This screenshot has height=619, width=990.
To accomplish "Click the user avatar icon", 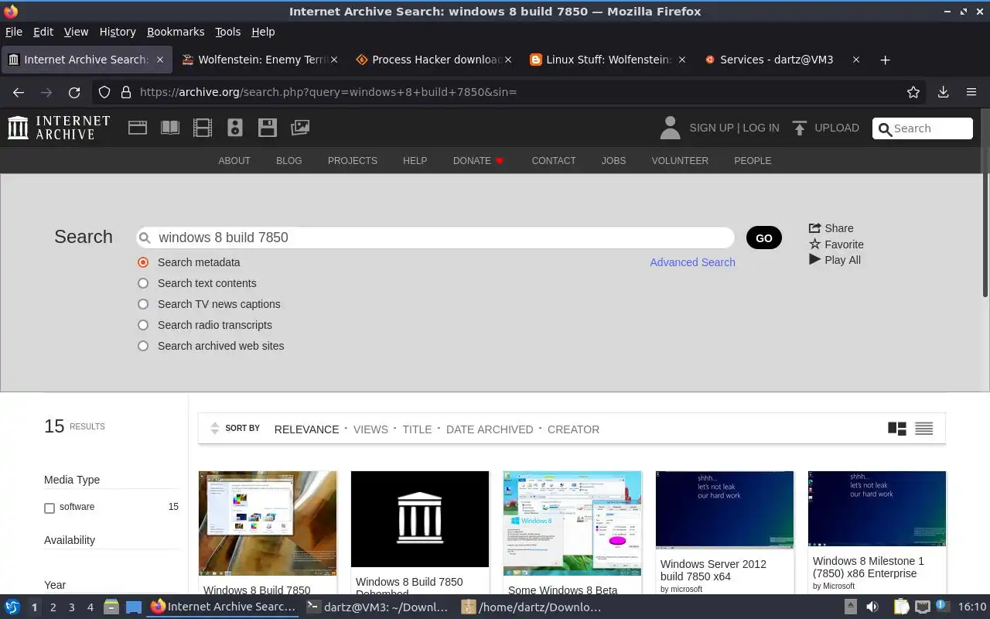I will pos(670,128).
